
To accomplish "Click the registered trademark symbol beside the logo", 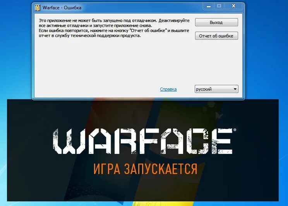I will pyautogui.click(x=235, y=130).
